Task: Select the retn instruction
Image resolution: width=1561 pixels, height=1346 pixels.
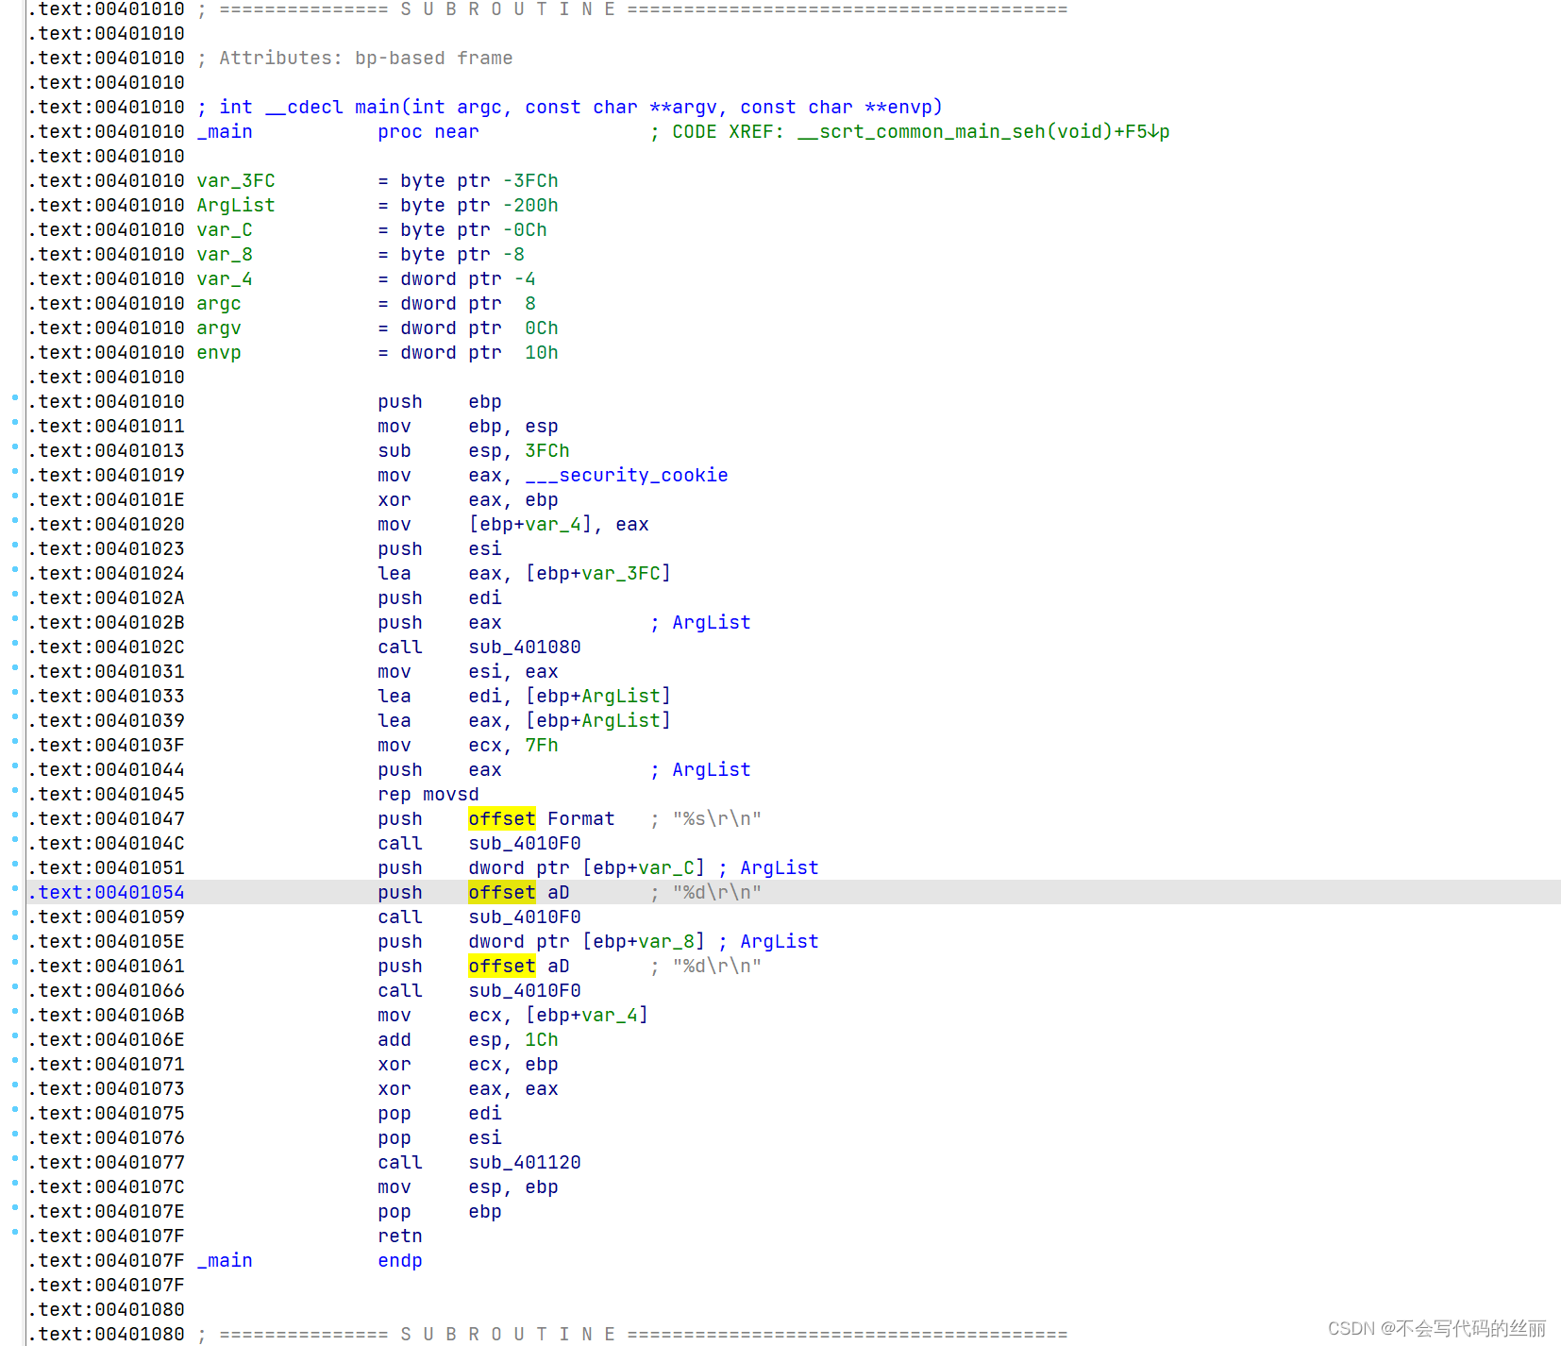Action: point(400,1236)
